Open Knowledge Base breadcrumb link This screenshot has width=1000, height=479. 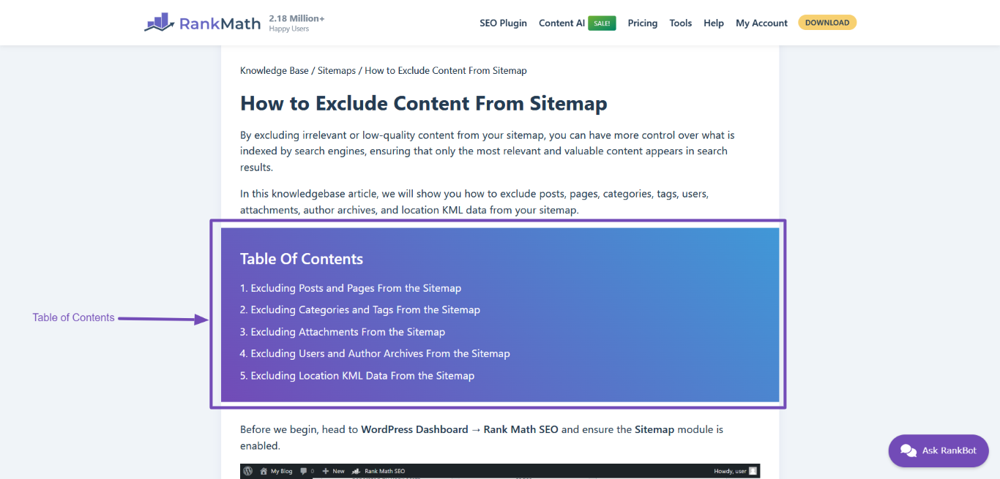275,70
